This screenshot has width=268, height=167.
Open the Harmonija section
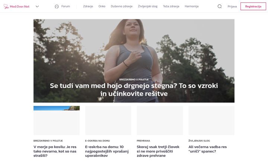[x=192, y=6]
